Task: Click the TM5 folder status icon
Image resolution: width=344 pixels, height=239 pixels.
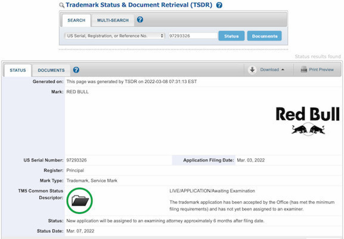Action: [80, 201]
